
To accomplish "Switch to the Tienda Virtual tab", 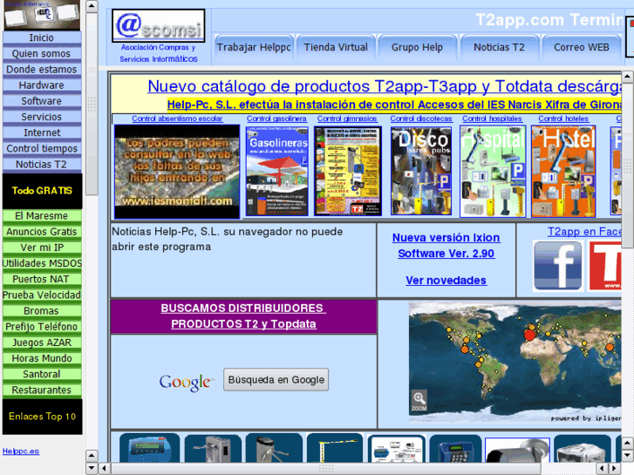I will tap(336, 47).
